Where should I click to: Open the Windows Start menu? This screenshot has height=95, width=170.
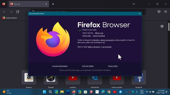44,92
